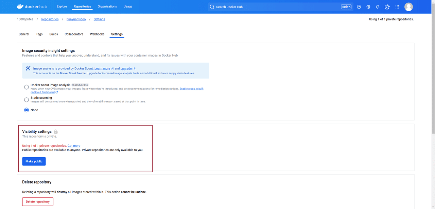Open the Tags tab
Viewport: 435px width, 209px height.
click(39, 34)
